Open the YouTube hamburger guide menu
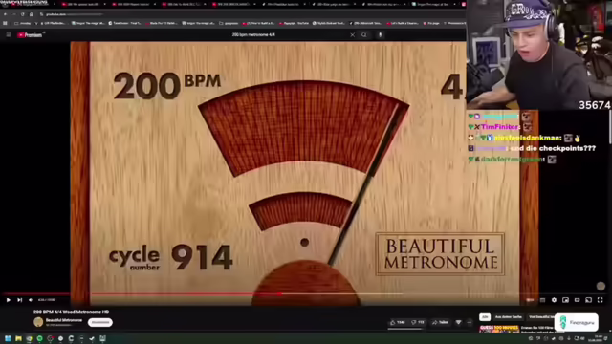 pos(9,34)
